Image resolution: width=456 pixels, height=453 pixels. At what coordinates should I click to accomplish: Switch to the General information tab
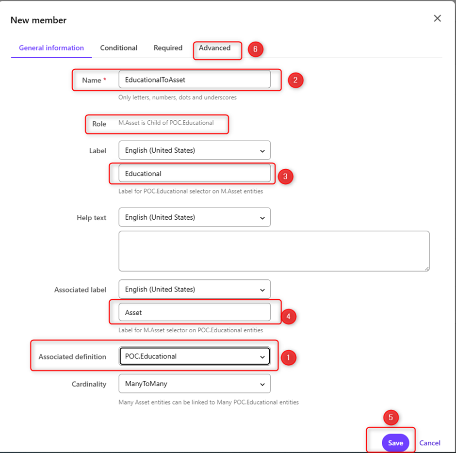point(51,48)
